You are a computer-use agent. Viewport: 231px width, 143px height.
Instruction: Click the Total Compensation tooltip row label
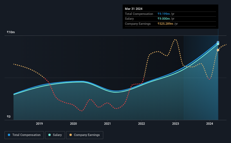pyautogui.click(x=139, y=14)
